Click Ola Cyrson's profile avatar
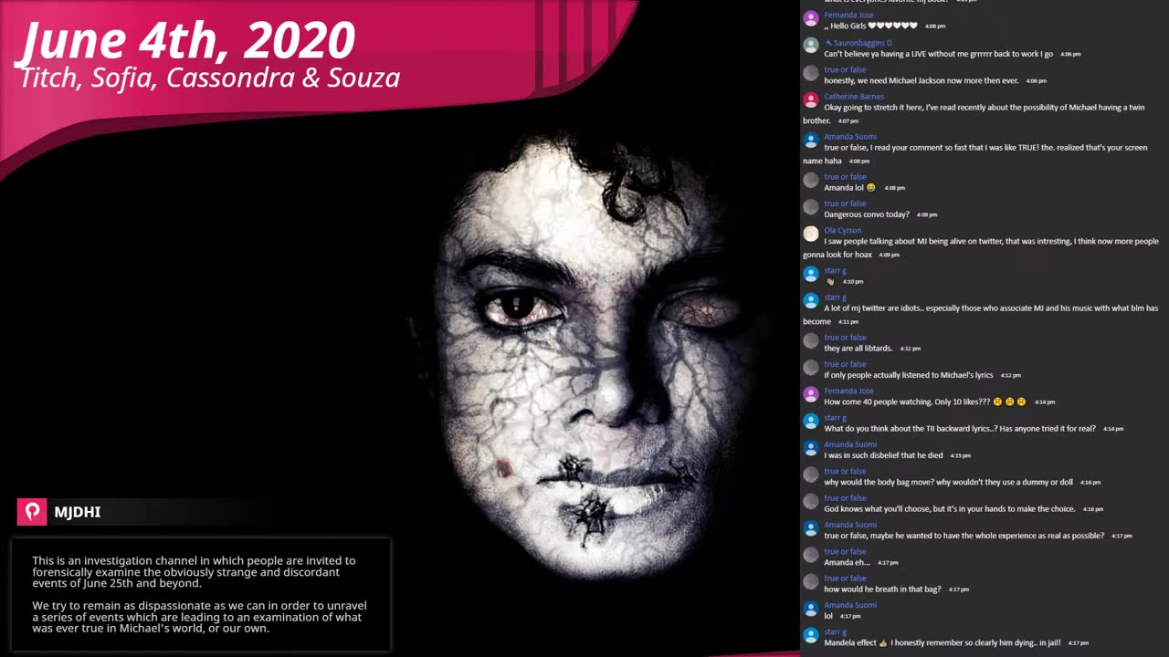This screenshot has height=657, width=1169. click(x=811, y=234)
